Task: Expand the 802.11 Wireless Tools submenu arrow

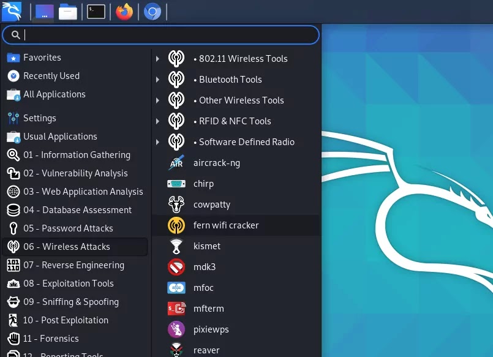Action: pos(157,59)
